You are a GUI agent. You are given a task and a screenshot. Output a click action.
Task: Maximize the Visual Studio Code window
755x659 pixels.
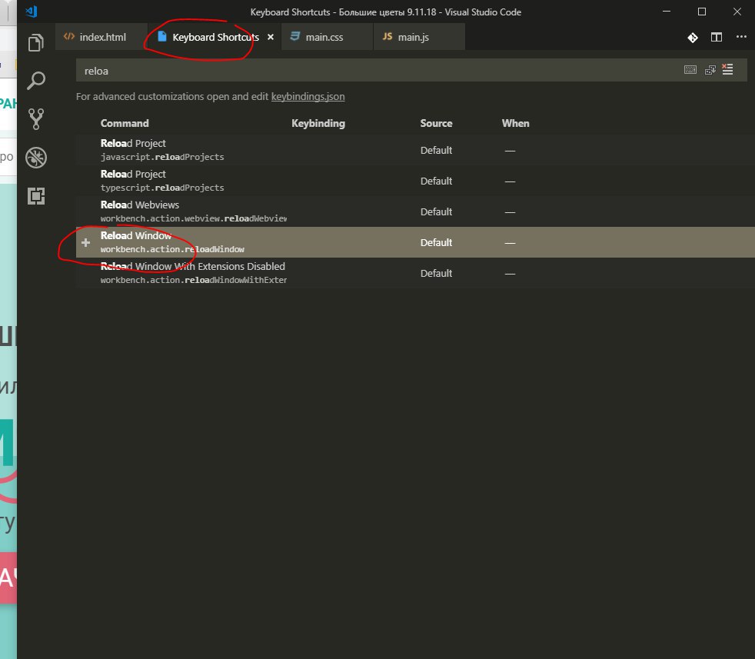point(701,12)
